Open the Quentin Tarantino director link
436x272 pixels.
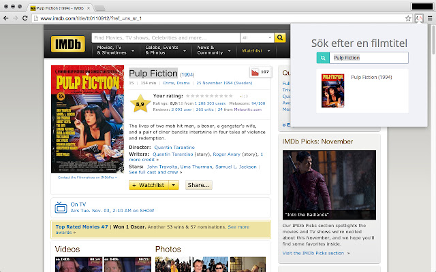(x=174, y=148)
